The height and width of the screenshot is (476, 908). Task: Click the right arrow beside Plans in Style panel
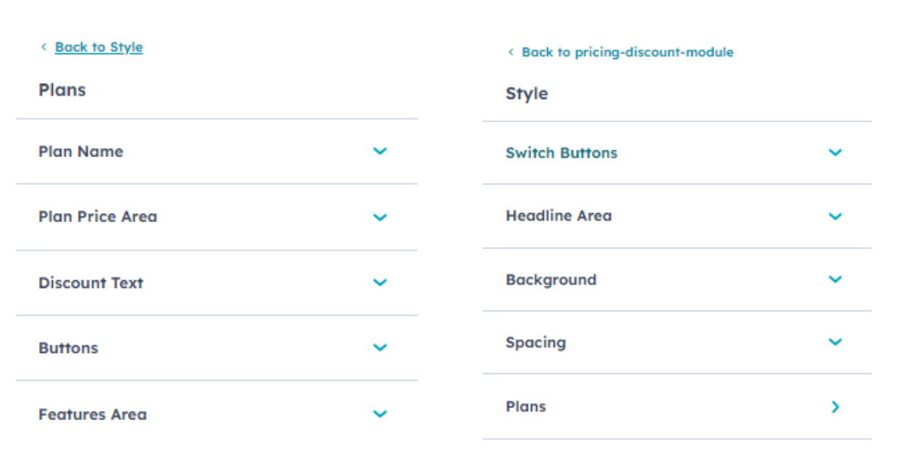835,406
